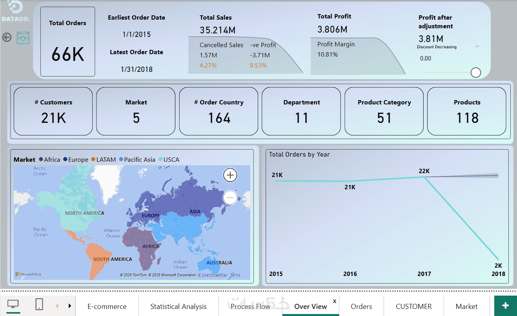Click the 2016 data point labeled 21K
Viewport: 517px width, 316px height.
pyautogui.click(x=350, y=181)
